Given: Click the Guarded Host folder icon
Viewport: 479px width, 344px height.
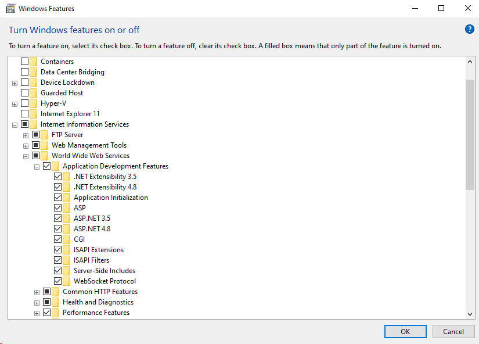Looking at the screenshot, I should [33, 93].
